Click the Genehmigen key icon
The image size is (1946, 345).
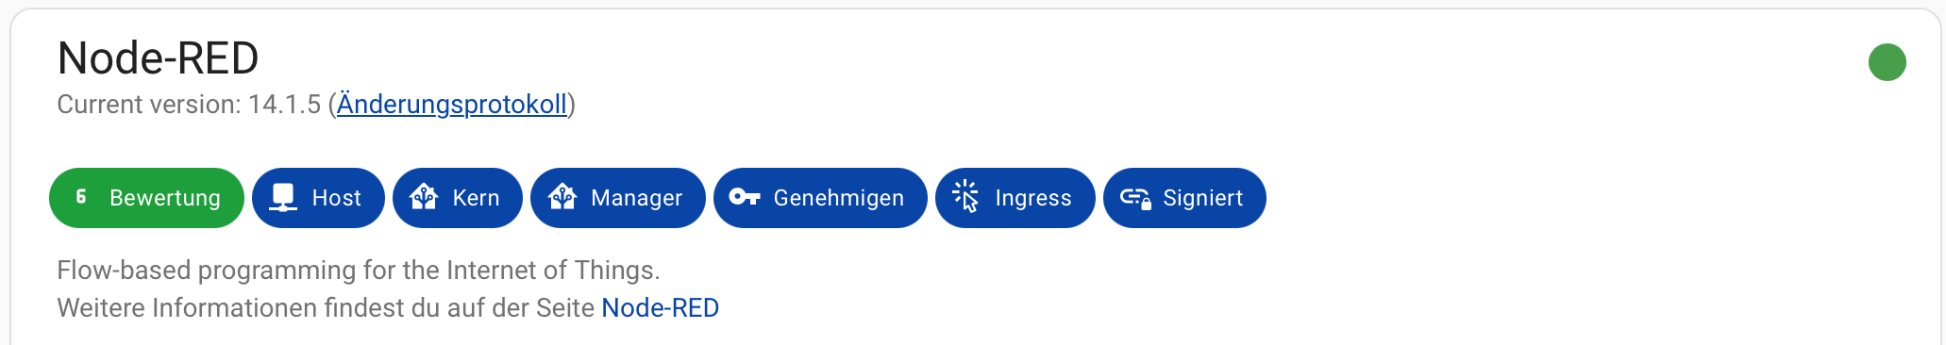(745, 197)
